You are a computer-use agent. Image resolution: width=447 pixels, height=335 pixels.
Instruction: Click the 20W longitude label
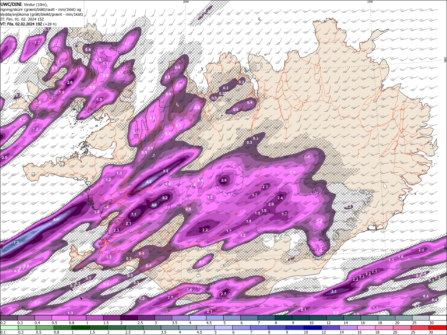tap(186, 2)
